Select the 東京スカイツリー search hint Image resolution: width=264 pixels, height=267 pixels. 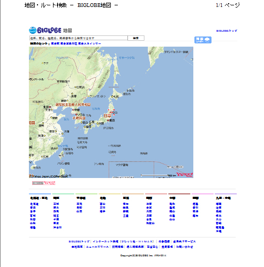[x=89, y=43]
